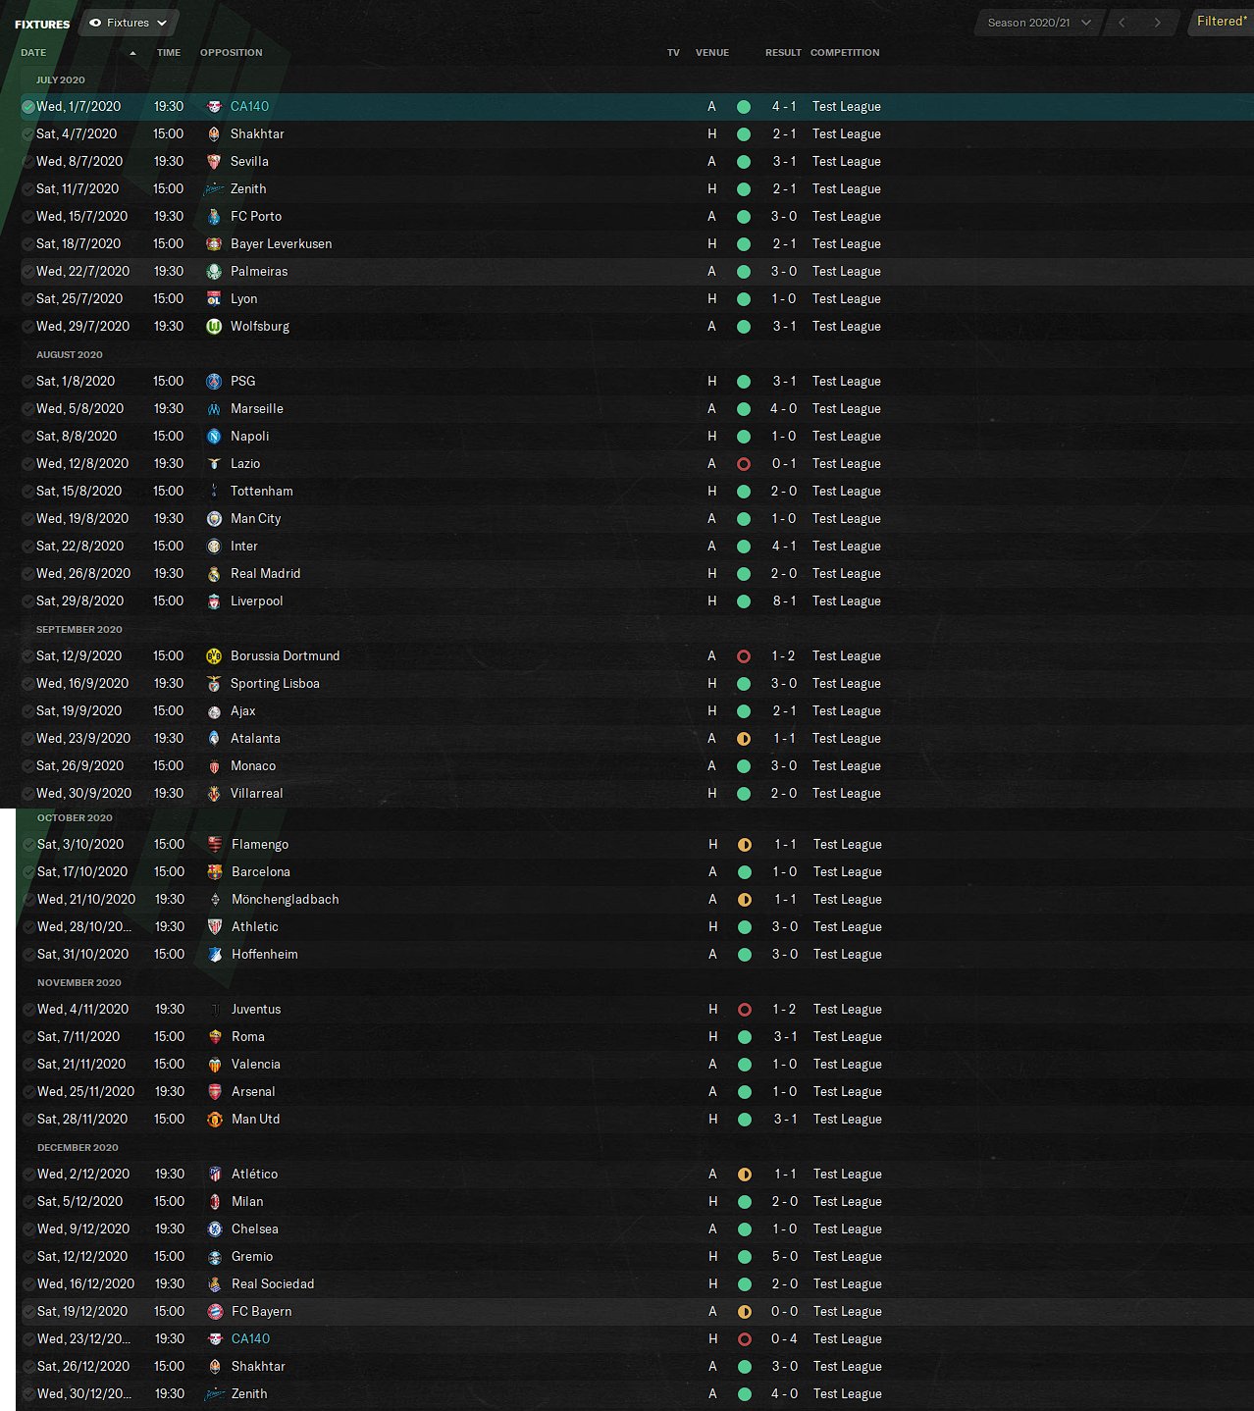1254x1411 pixels.
Task: Sort by the Result column header
Action: (783, 53)
